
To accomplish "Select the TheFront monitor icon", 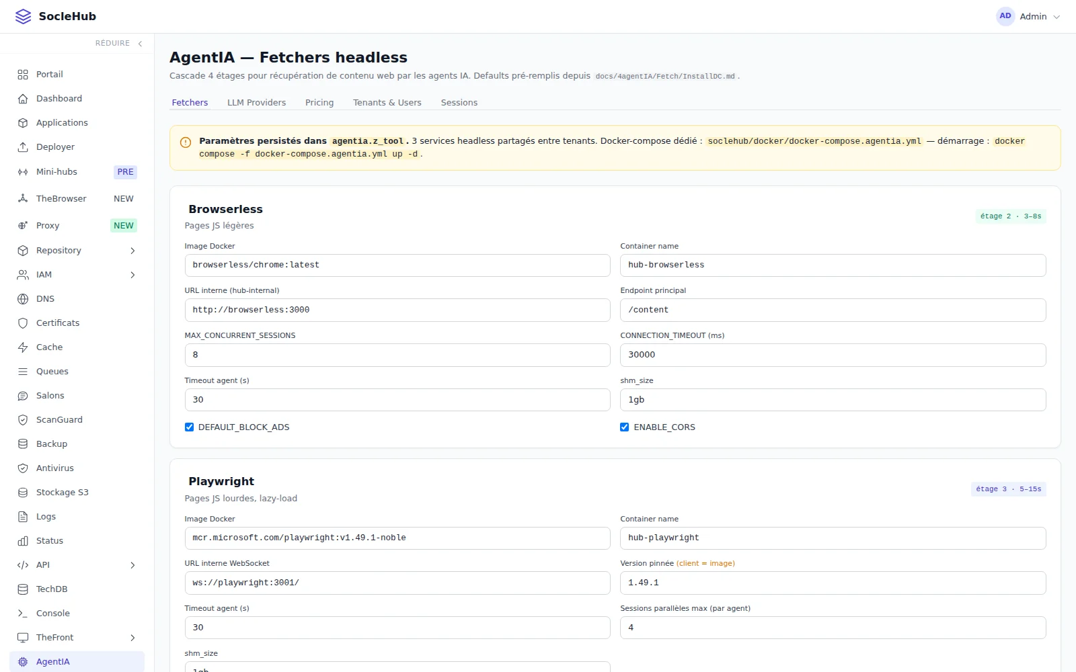I will 23,638.
